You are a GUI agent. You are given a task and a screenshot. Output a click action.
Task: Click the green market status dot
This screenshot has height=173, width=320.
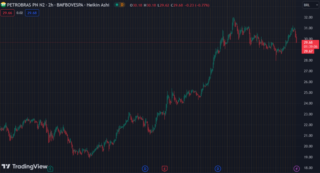[117, 5]
